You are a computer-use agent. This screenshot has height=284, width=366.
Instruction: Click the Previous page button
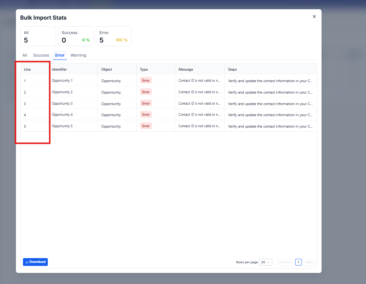click(285, 262)
